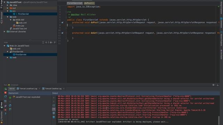The height and width of the screenshot is (125, 223).
Task: Collapse FirstServlet group in Web panel
Action: click(8, 52)
